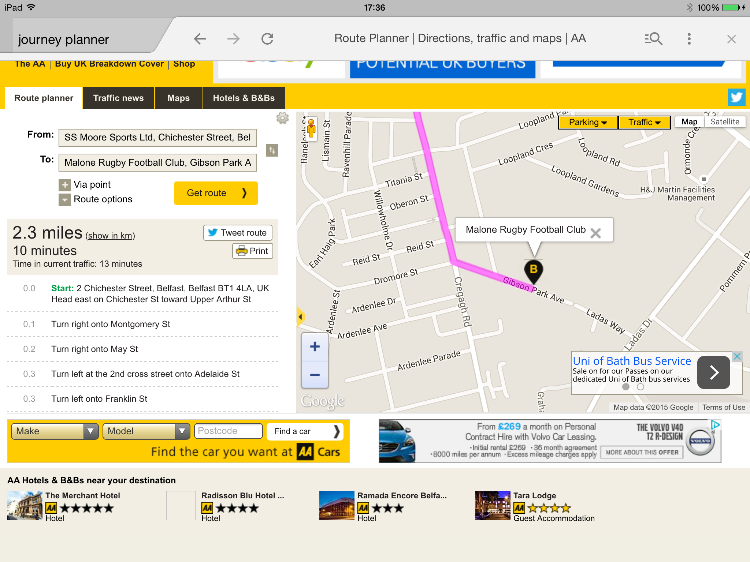
Task: Add a Via point plus icon
Action: point(65,185)
